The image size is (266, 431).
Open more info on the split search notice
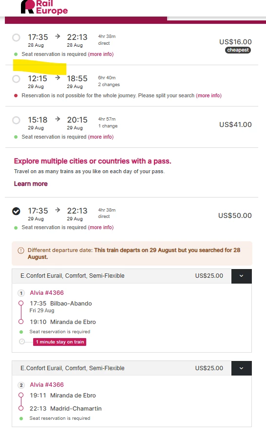pyautogui.click(x=209, y=95)
